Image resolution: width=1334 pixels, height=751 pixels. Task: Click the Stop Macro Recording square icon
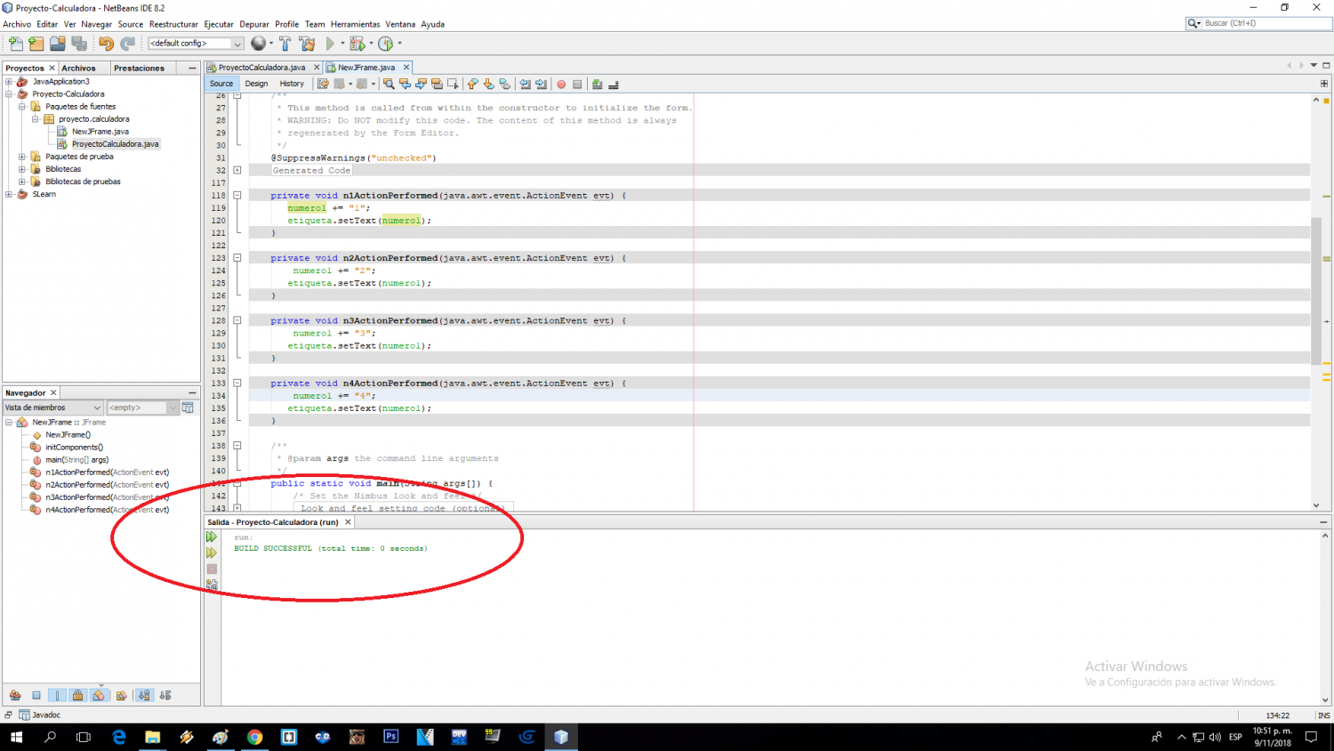pyautogui.click(x=577, y=84)
